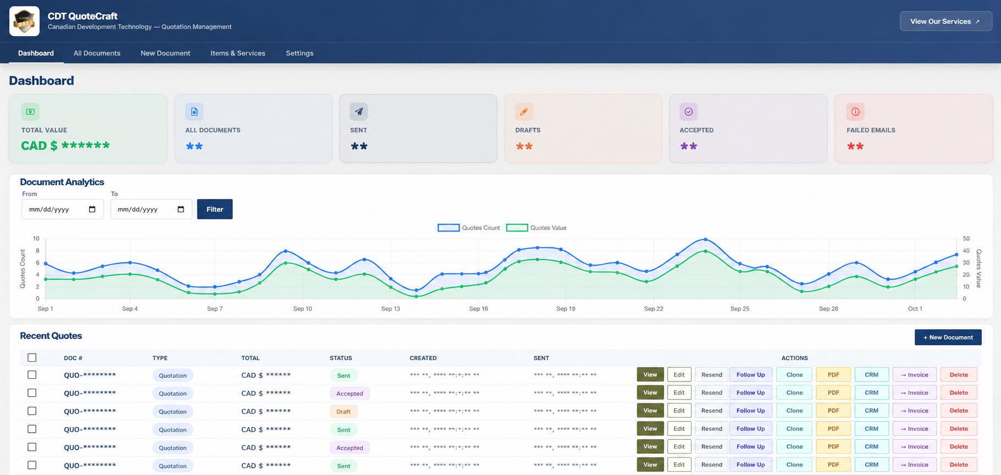Toggle the Quotes Value legend swatch

pyautogui.click(x=517, y=228)
